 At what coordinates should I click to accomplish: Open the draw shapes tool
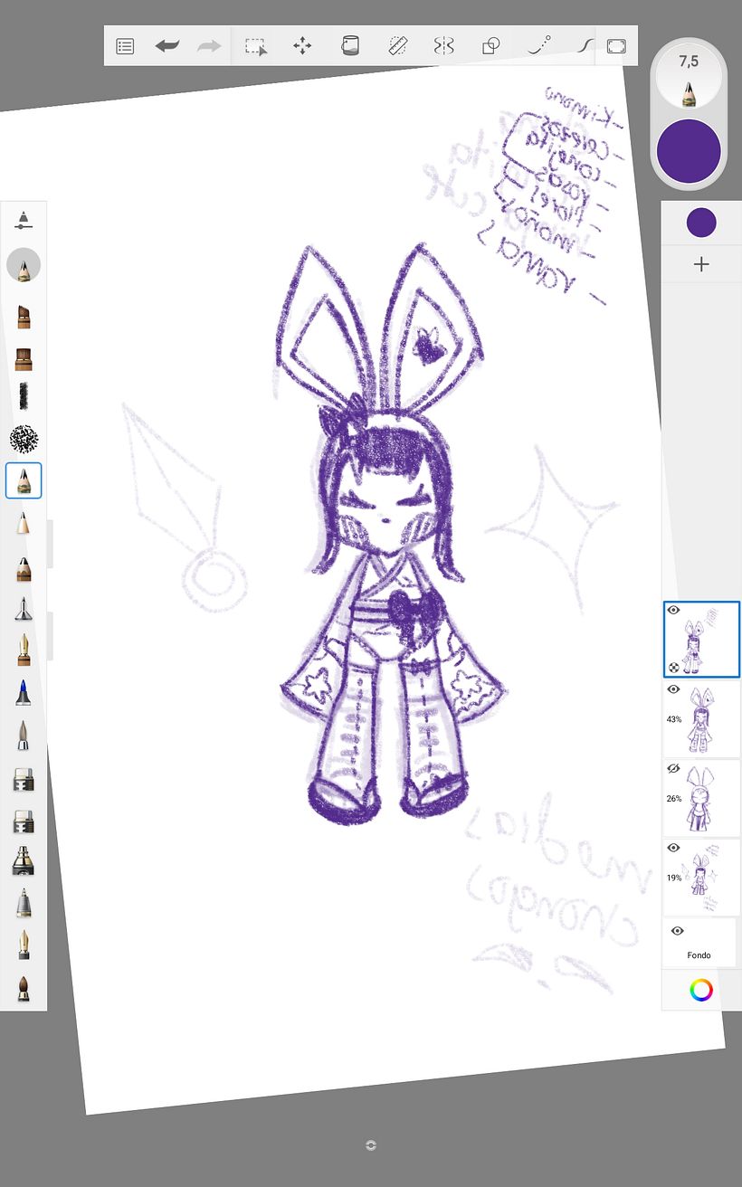click(x=490, y=46)
